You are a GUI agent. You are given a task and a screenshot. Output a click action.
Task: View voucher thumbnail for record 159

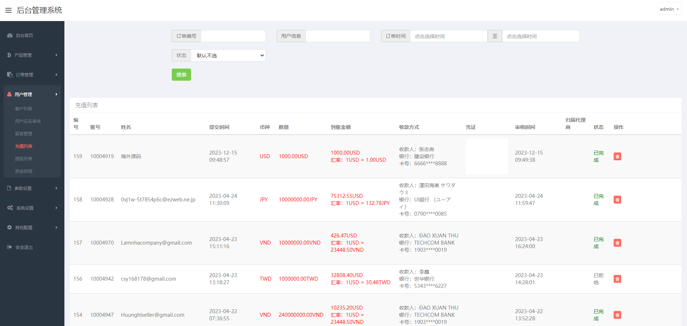(487, 156)
